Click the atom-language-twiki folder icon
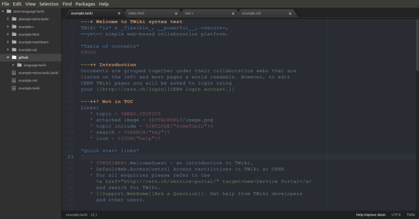This screenshot has height=219, width=419. pos(9,11)
